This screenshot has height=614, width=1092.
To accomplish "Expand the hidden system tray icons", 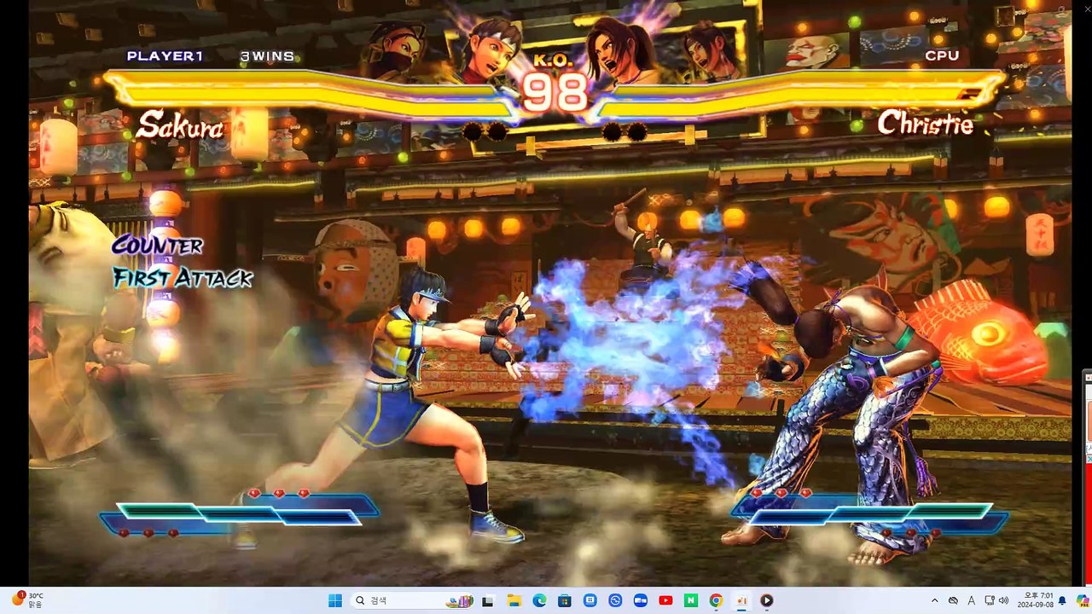I will pyautogui.click(x=934, y=600).
